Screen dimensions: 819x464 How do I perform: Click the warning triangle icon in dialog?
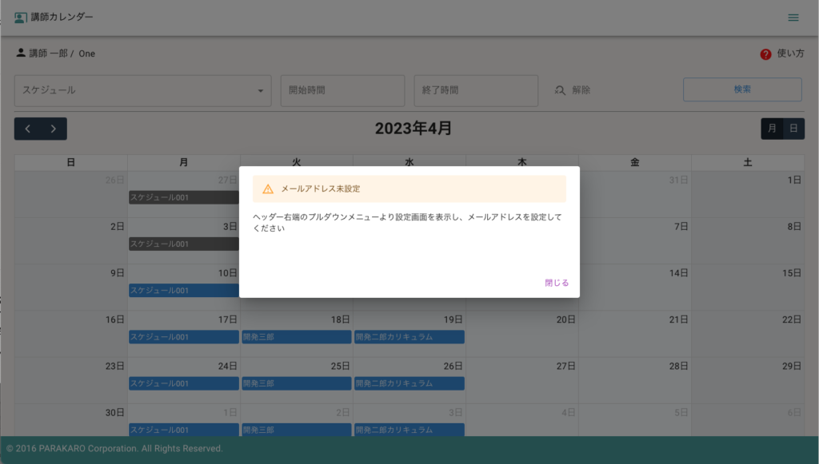[x=267, y=189]
